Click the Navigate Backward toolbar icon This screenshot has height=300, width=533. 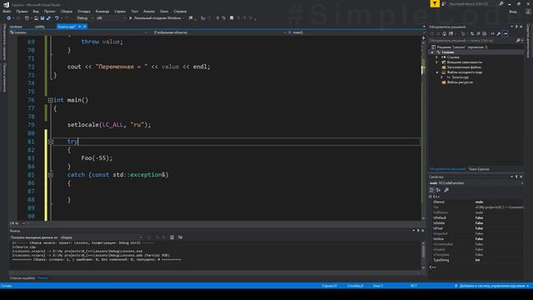point(9,18)
